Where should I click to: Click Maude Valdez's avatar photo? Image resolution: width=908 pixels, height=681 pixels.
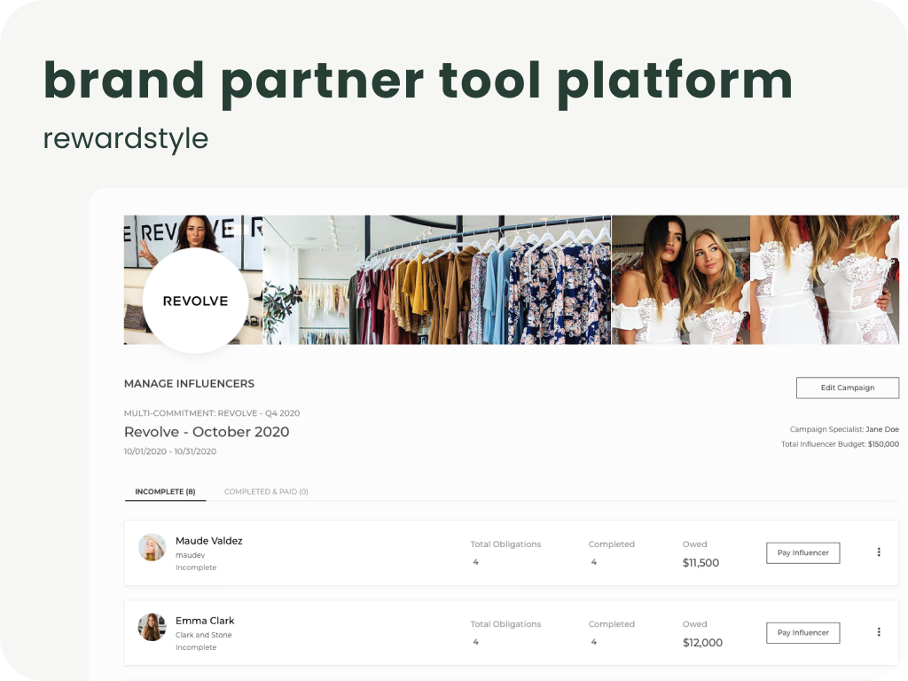(x=152, y=547)
